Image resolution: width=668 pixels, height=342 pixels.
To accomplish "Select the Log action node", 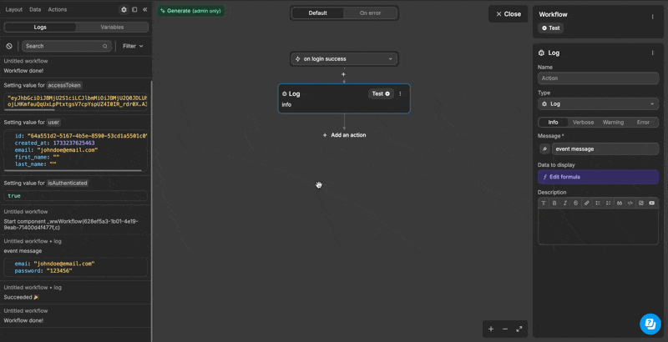I will [344, 98].
